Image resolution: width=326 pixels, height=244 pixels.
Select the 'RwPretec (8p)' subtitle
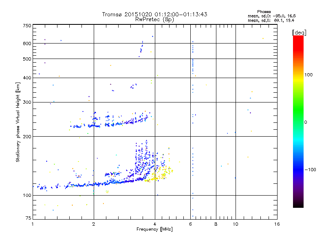[154, 20]
